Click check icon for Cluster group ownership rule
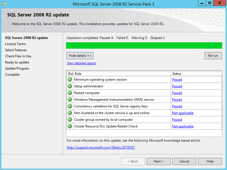 [x=69, y=119]
